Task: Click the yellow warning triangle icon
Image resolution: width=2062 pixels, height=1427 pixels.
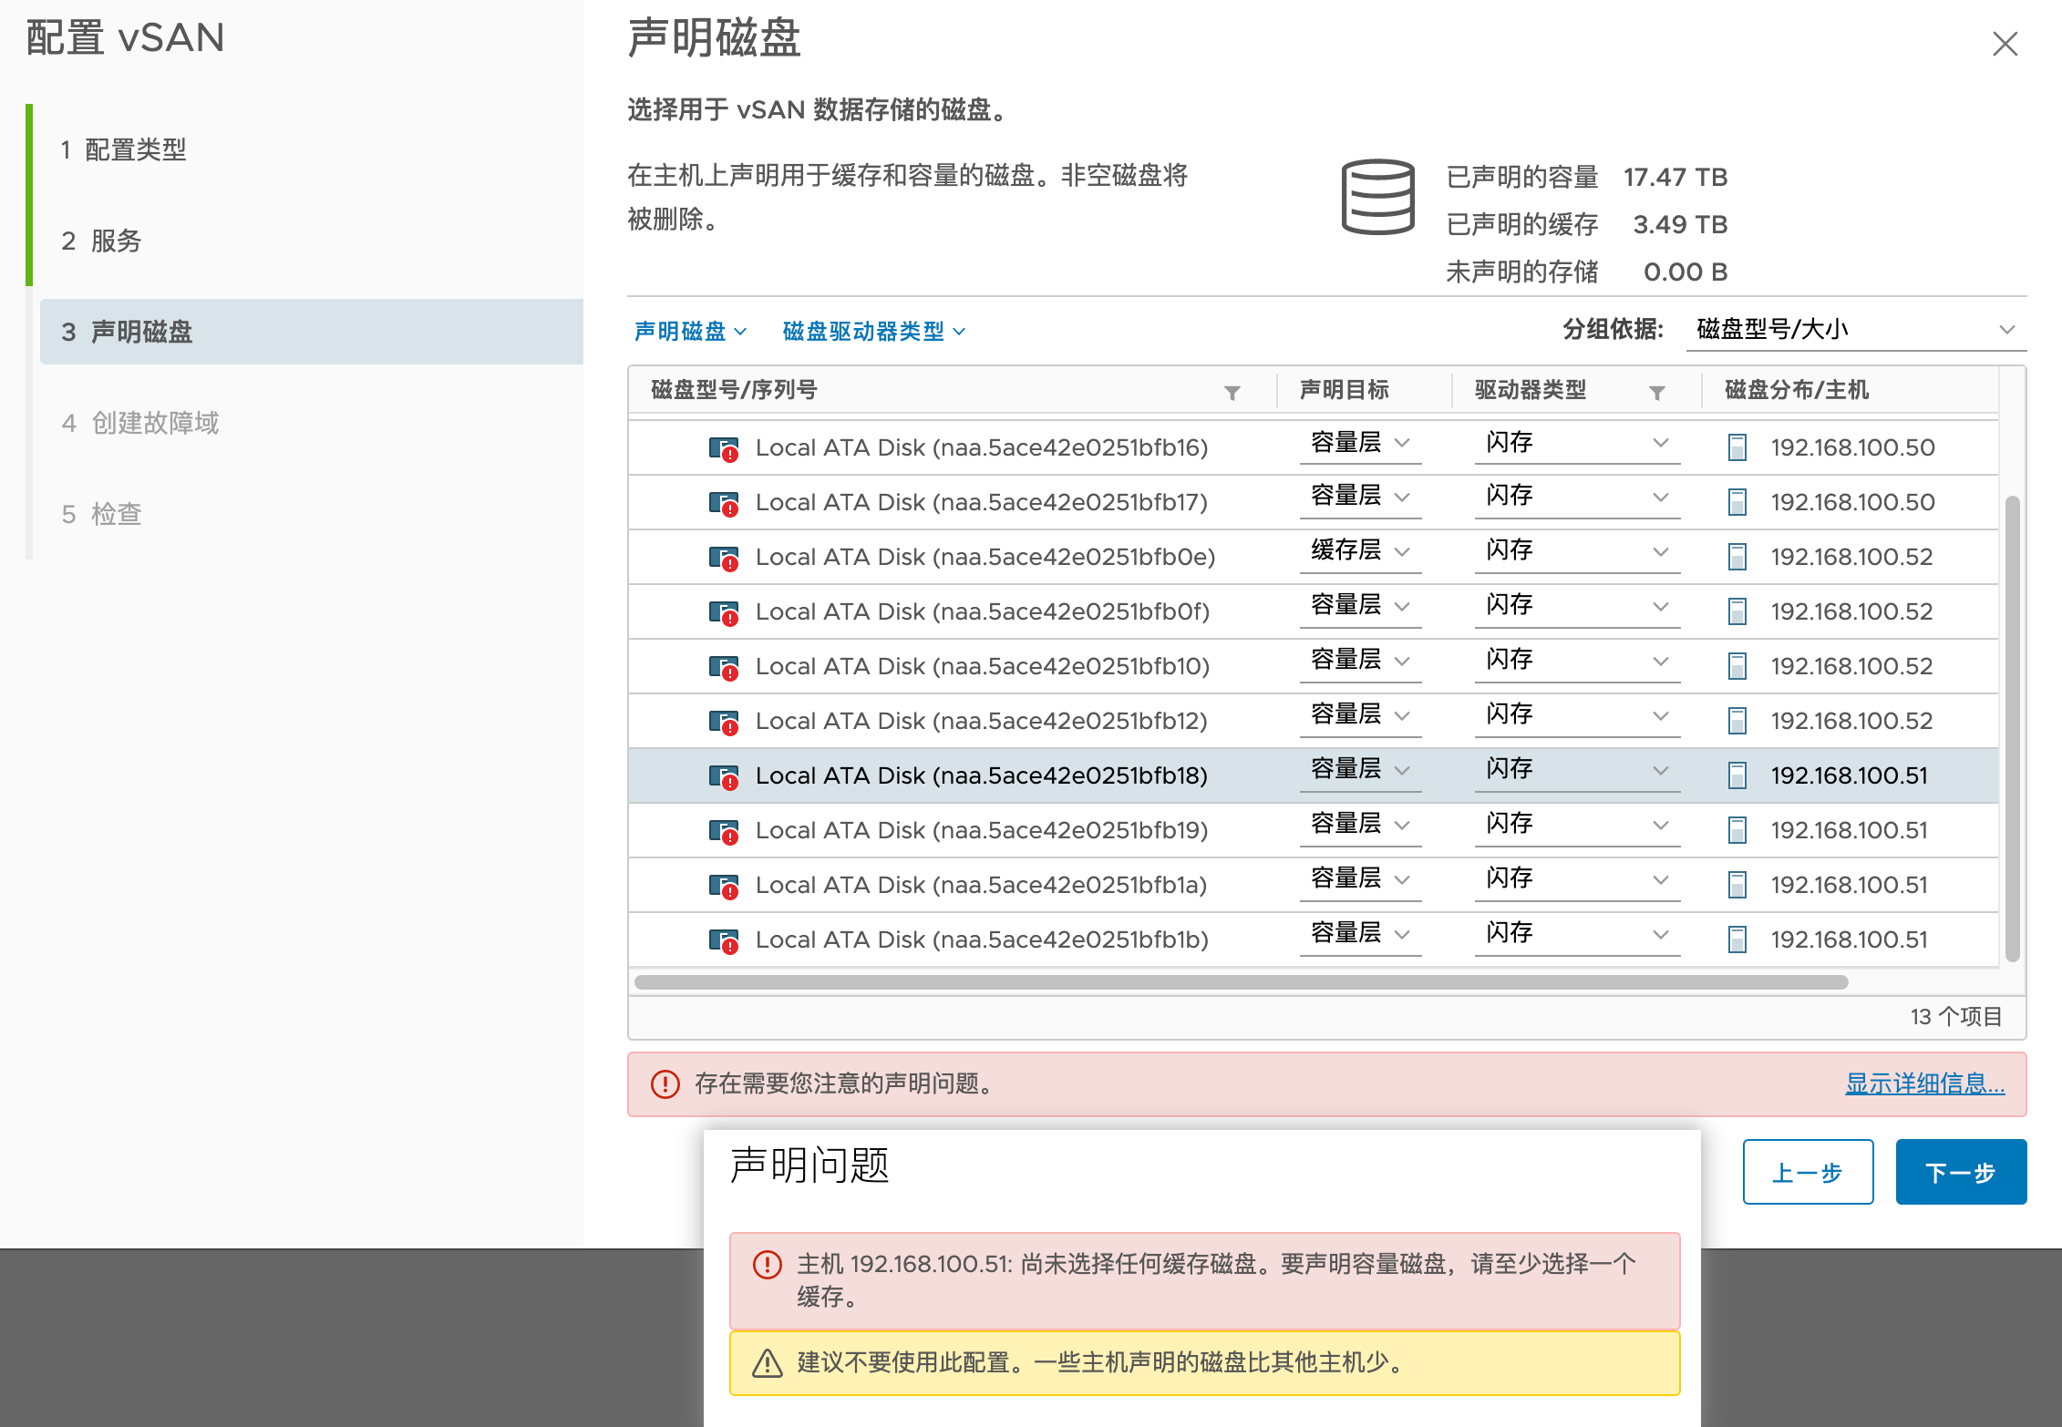Action: click(x=767, y=1363)
